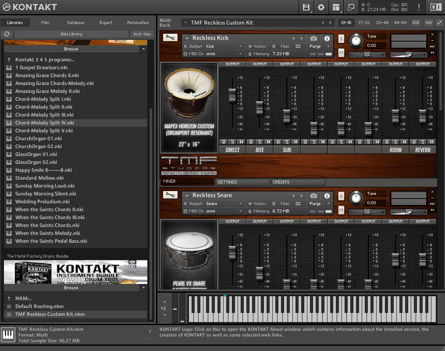Shift the keyboard octave down arrow
The height and width of the screenshot is (351, 445).
164,315
